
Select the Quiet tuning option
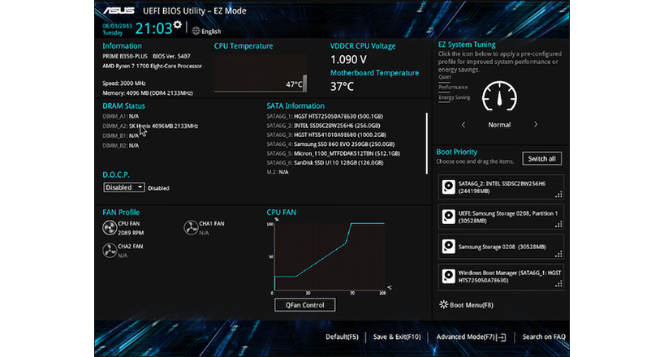(445, 77)
